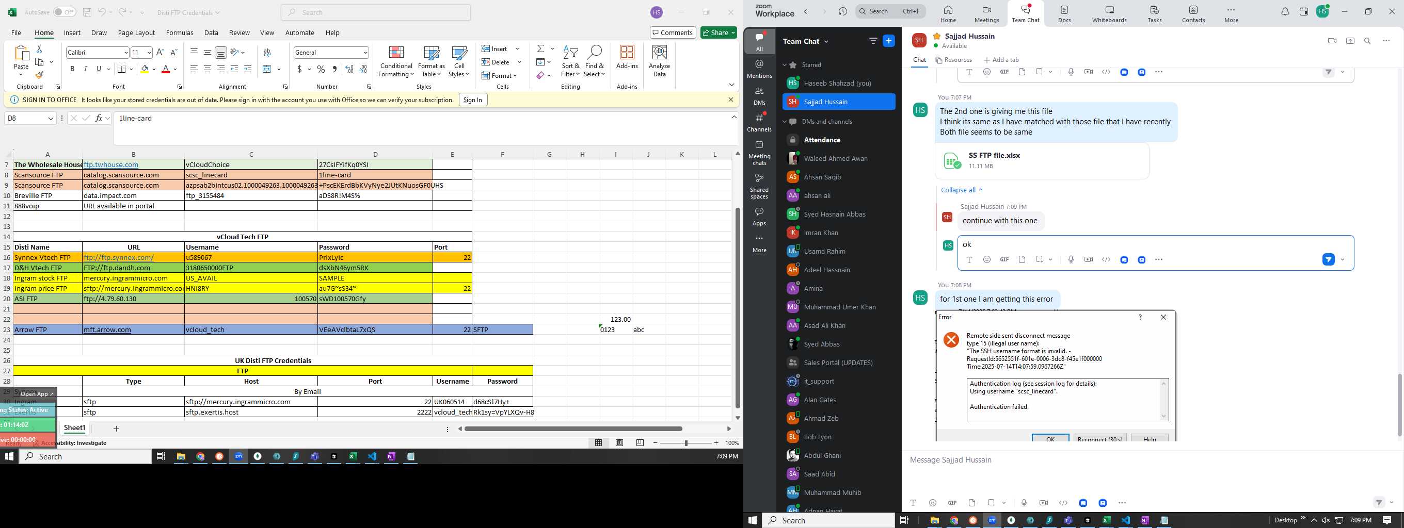Search within the Sajjad Hussain chat
Image resolution: width=1404 pixels, height=528 pixels.
[x=1367, y=41]
